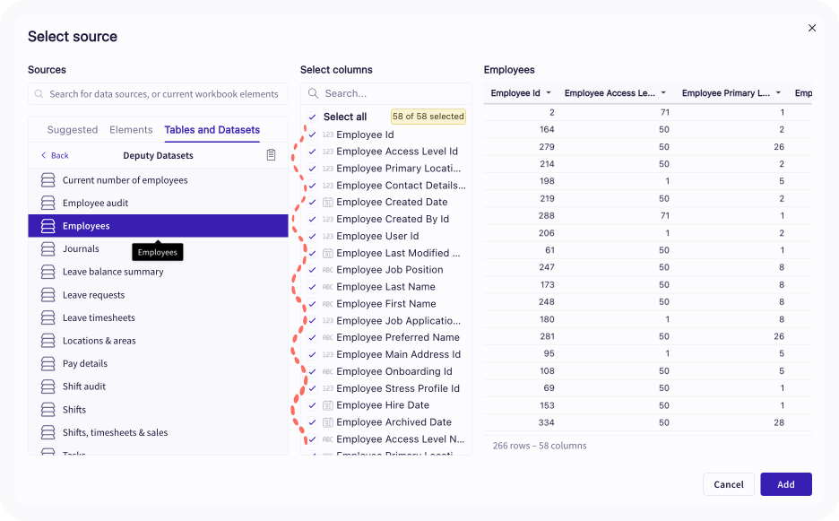
Task: Open Employee Primary L... column header dropdown
Action: pyautogui.click(x=779, y=93)
